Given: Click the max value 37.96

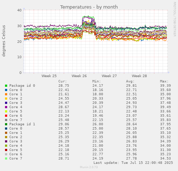Looking at the screenshot, I should 165,99.
